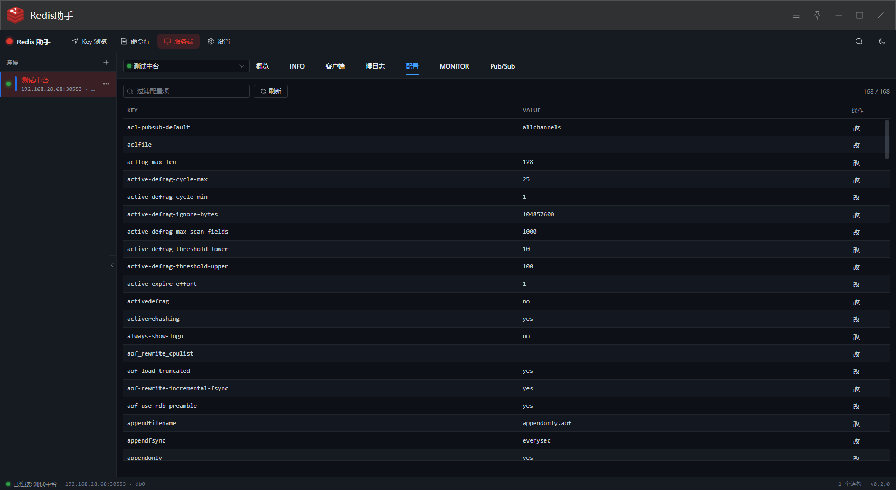Click the status bar 已连接: 测试中台 indicator
The width and height of the screenshot is (896, 490).
click(x=31, y=484)
